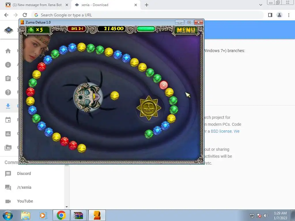Screen dimensions: 295x221
Task: Open the download icon in xenia sidebar
Action: pyautogui.click(x=8, y=106)
